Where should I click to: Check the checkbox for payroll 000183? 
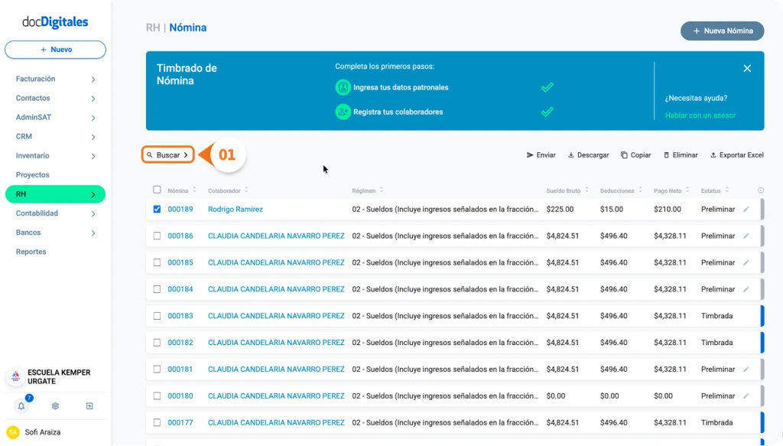[157, 316]
